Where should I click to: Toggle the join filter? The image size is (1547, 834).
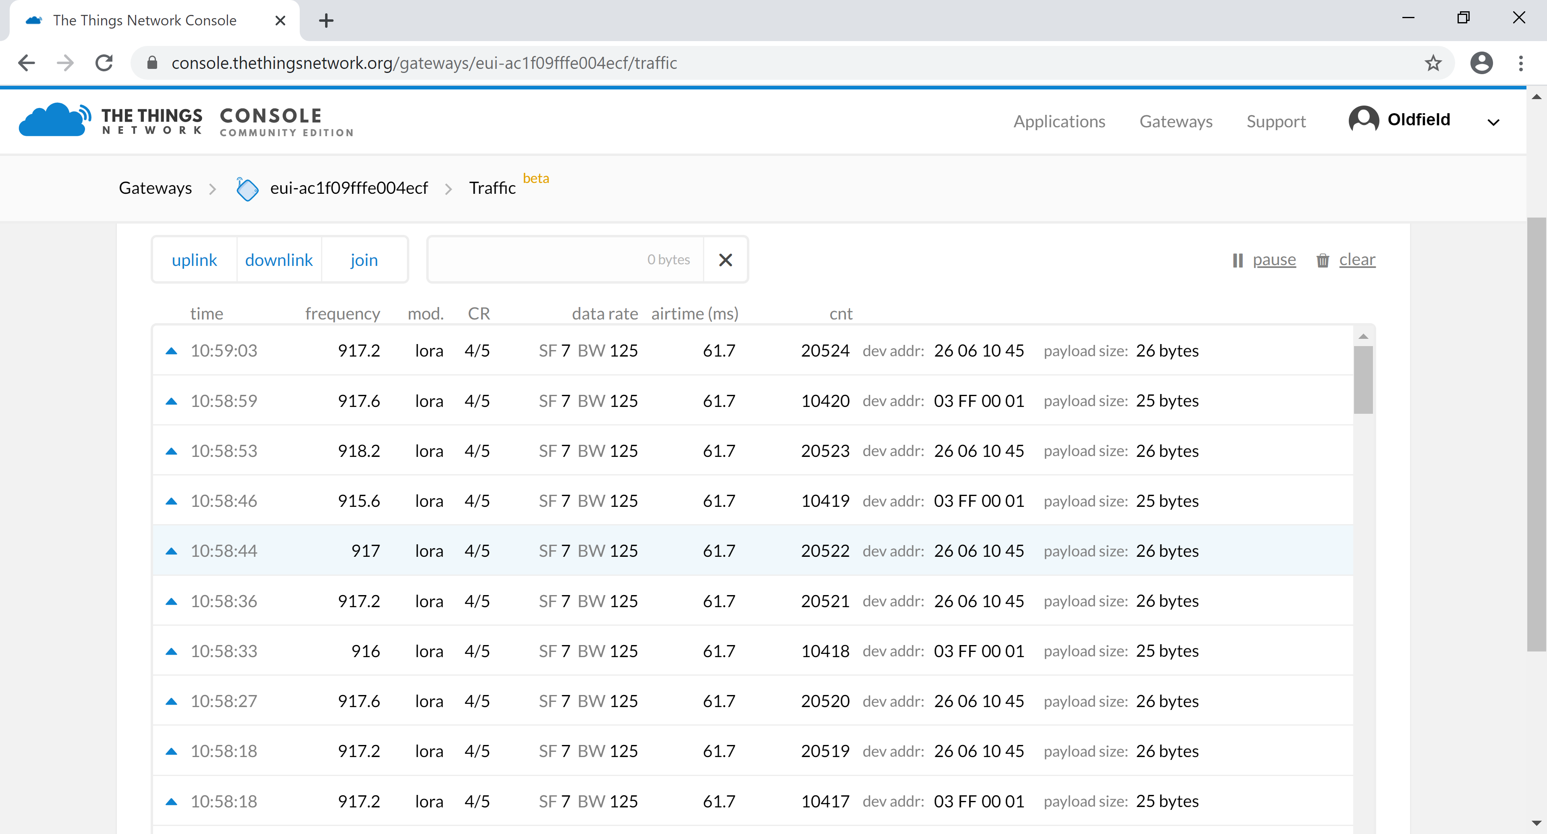coord(364,260)
